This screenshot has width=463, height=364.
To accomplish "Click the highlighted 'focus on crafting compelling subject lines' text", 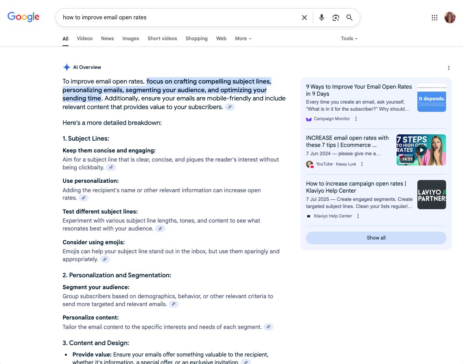I will [209, 81].
